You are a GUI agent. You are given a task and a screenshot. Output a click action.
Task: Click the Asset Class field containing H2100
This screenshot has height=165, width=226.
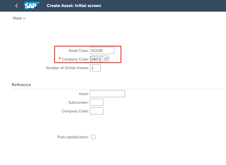102,50
